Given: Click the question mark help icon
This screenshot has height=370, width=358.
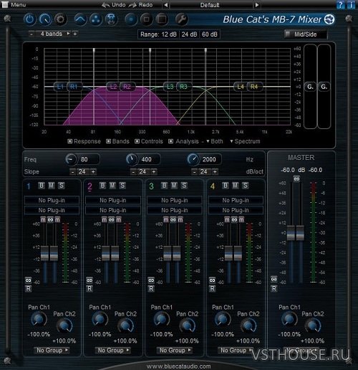Looking at the screenshot, I should [340, 5].
